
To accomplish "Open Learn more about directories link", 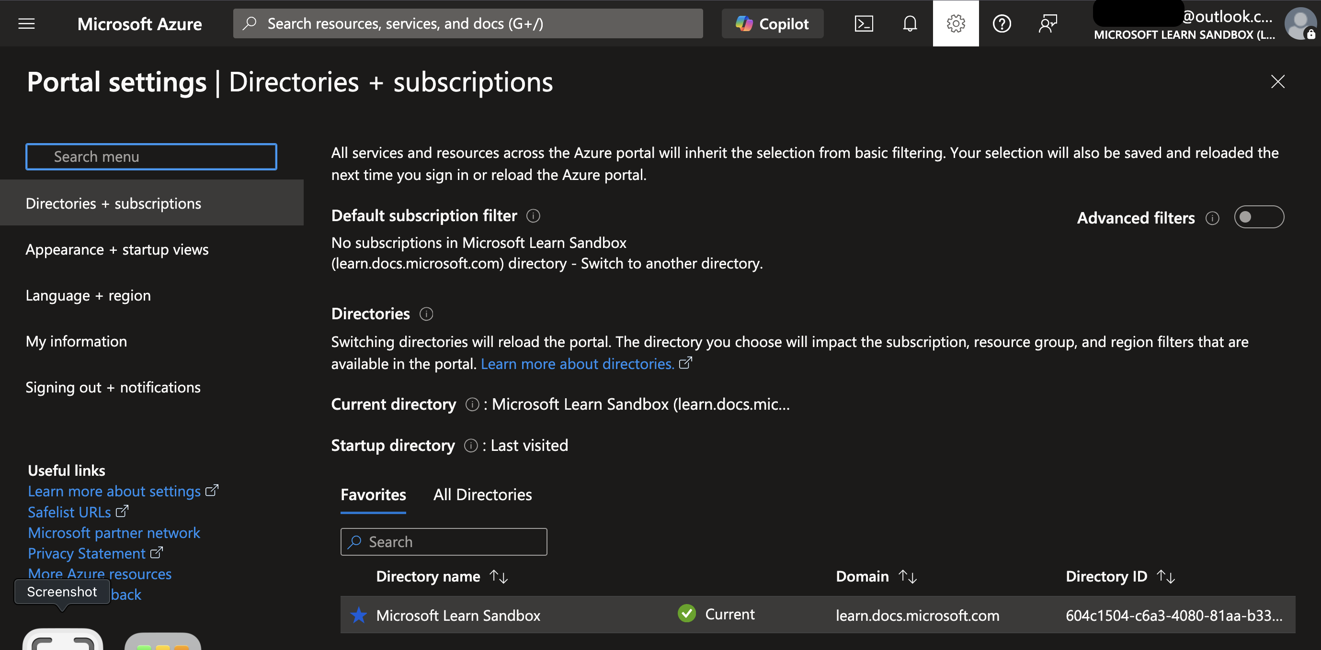I will (578, 364).
